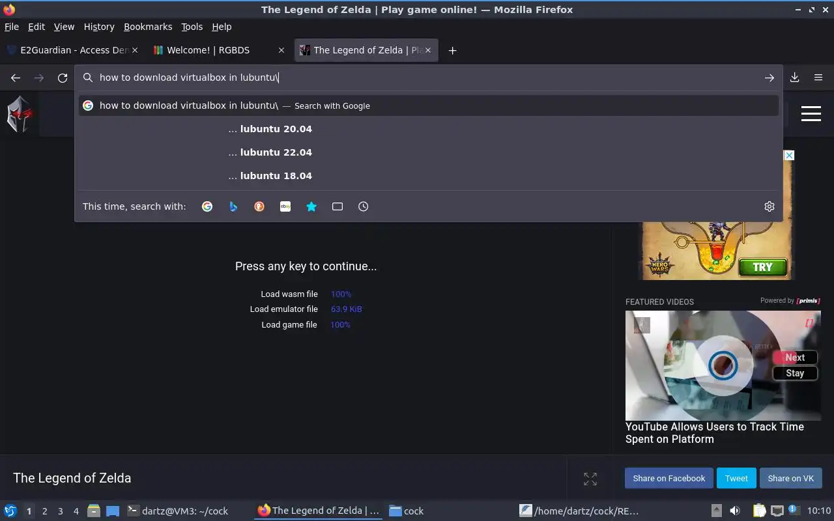This screenshot has height=521, width=834.
Task: Open the Tools menu
Action: coord(192,27)
